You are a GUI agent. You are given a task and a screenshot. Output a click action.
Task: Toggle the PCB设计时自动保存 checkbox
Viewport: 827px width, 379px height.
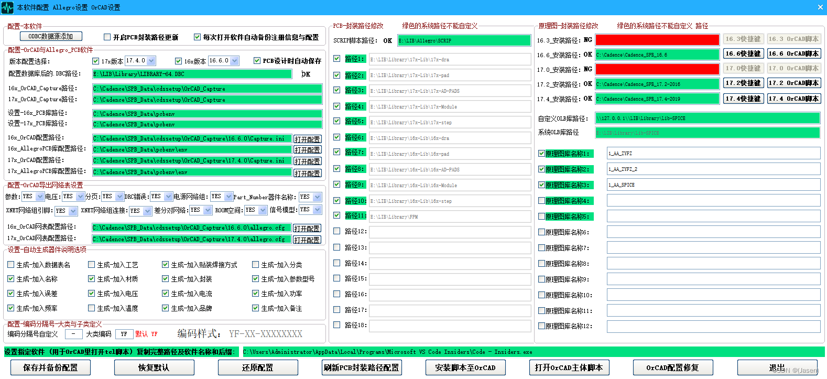pos(257,61)
